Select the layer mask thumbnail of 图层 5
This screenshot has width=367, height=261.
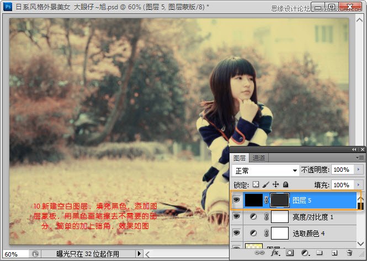point(280,200)
